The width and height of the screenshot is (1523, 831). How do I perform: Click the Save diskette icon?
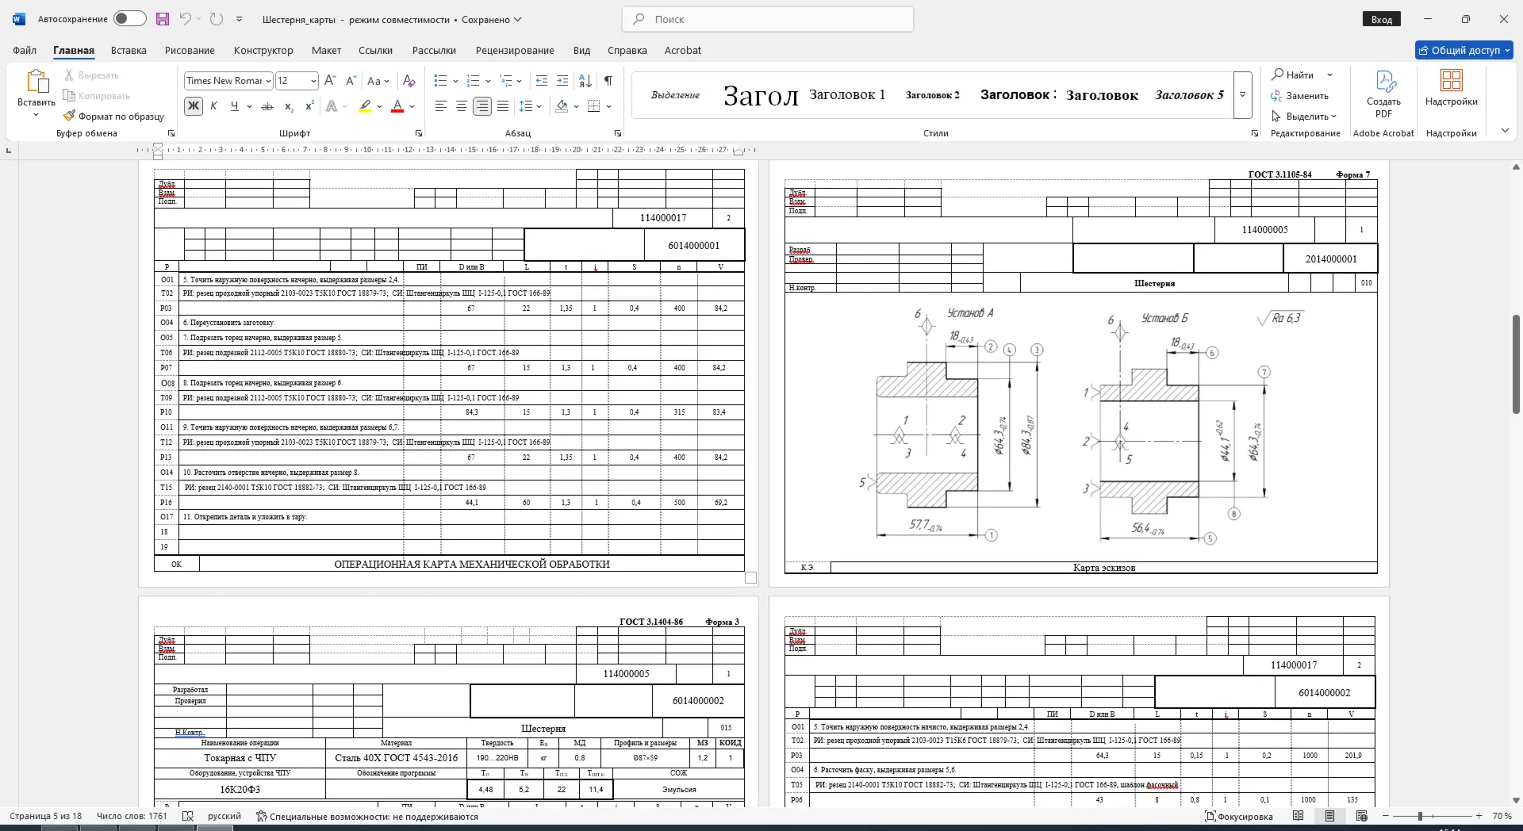coord(163,19)
